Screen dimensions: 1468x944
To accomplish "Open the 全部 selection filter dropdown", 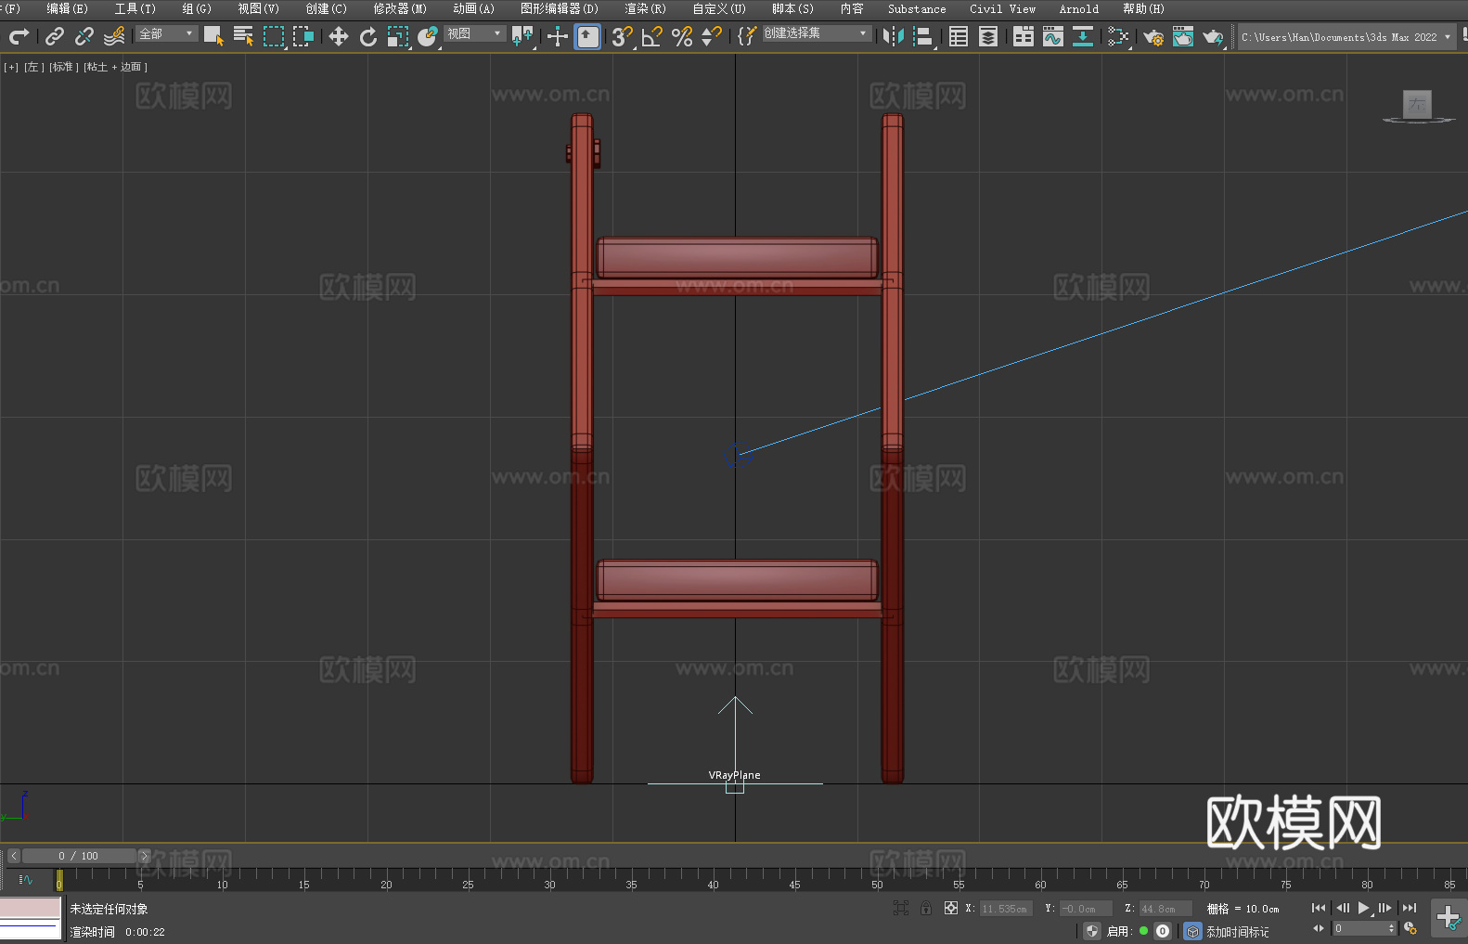I will click(167, 33).
